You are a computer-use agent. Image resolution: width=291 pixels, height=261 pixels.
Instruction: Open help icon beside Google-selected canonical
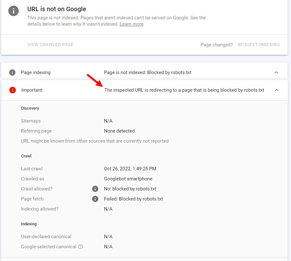[81, 247]
